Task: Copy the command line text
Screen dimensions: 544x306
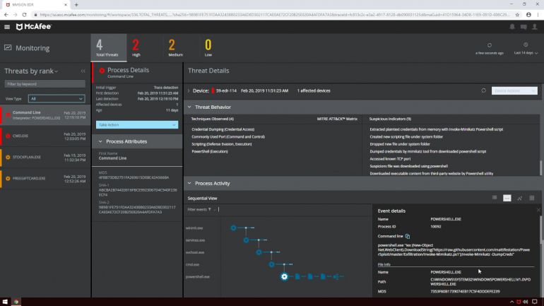Action: point(407,236)
